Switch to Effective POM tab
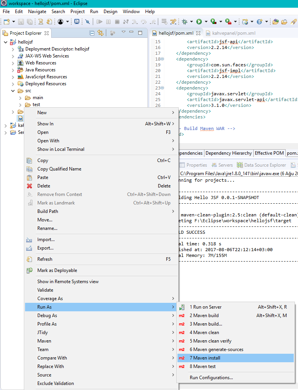The width and height of the screenshot is (298, 390). click(x=269, y=153)
